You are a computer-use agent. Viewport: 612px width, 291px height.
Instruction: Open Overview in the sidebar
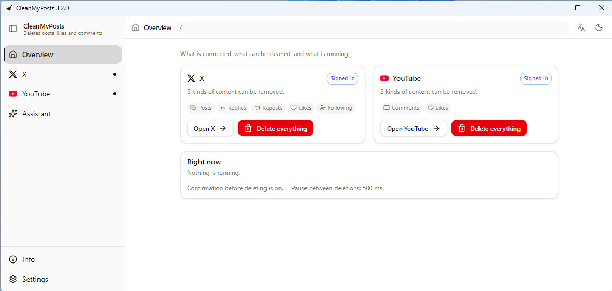63,54
